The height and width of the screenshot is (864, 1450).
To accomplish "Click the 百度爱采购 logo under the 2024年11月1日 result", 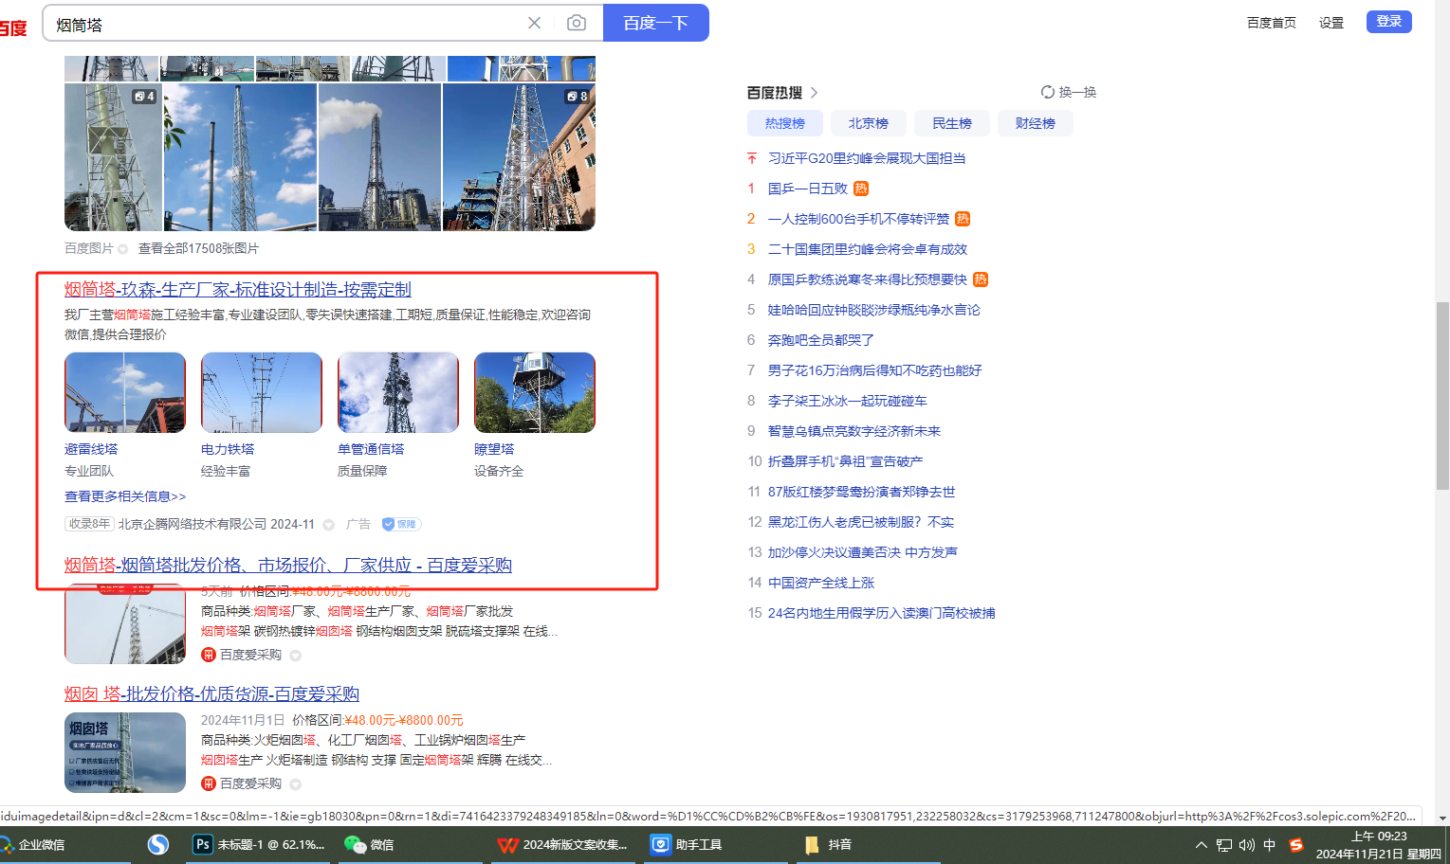I will (x=209, y=783).
